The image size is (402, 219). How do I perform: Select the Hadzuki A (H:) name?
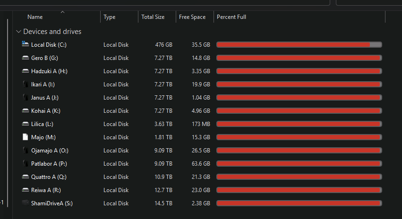49,71
